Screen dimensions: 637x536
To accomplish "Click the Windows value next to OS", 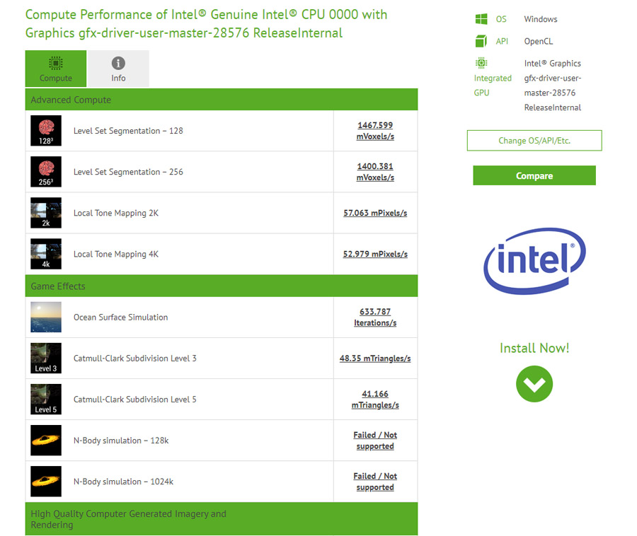I will point(540,19).
